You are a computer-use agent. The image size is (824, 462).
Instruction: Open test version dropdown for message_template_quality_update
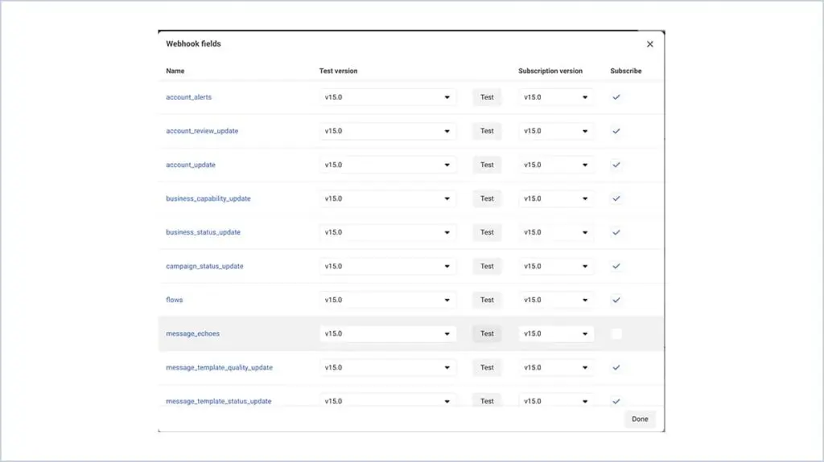pyautogui.click(x=388, y=367)
